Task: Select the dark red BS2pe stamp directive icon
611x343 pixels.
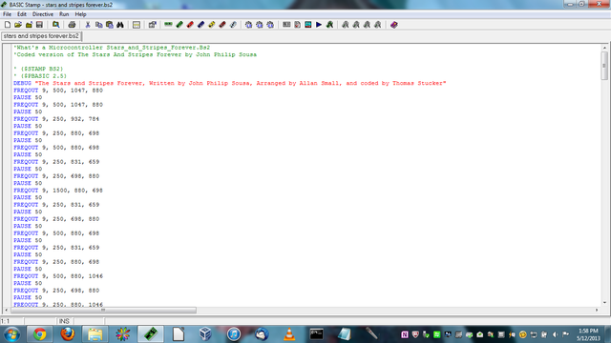Action: pos(222,25)
